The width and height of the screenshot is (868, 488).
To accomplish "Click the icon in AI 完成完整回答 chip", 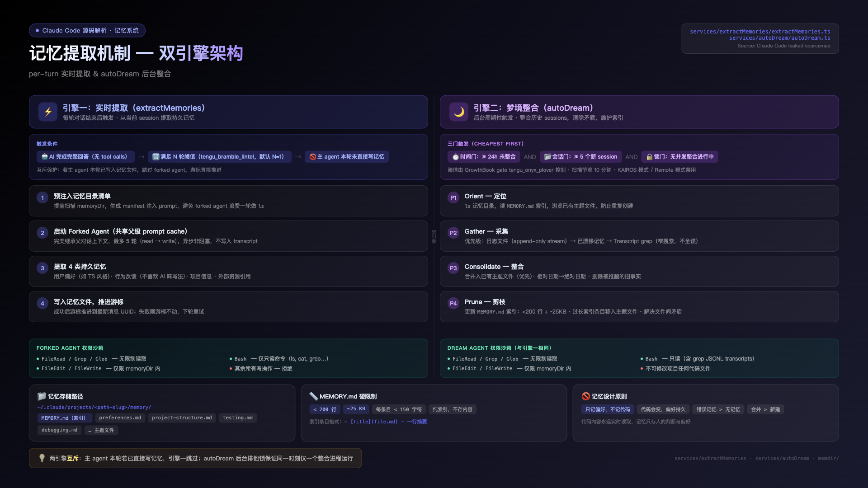I will pos(45,157).
